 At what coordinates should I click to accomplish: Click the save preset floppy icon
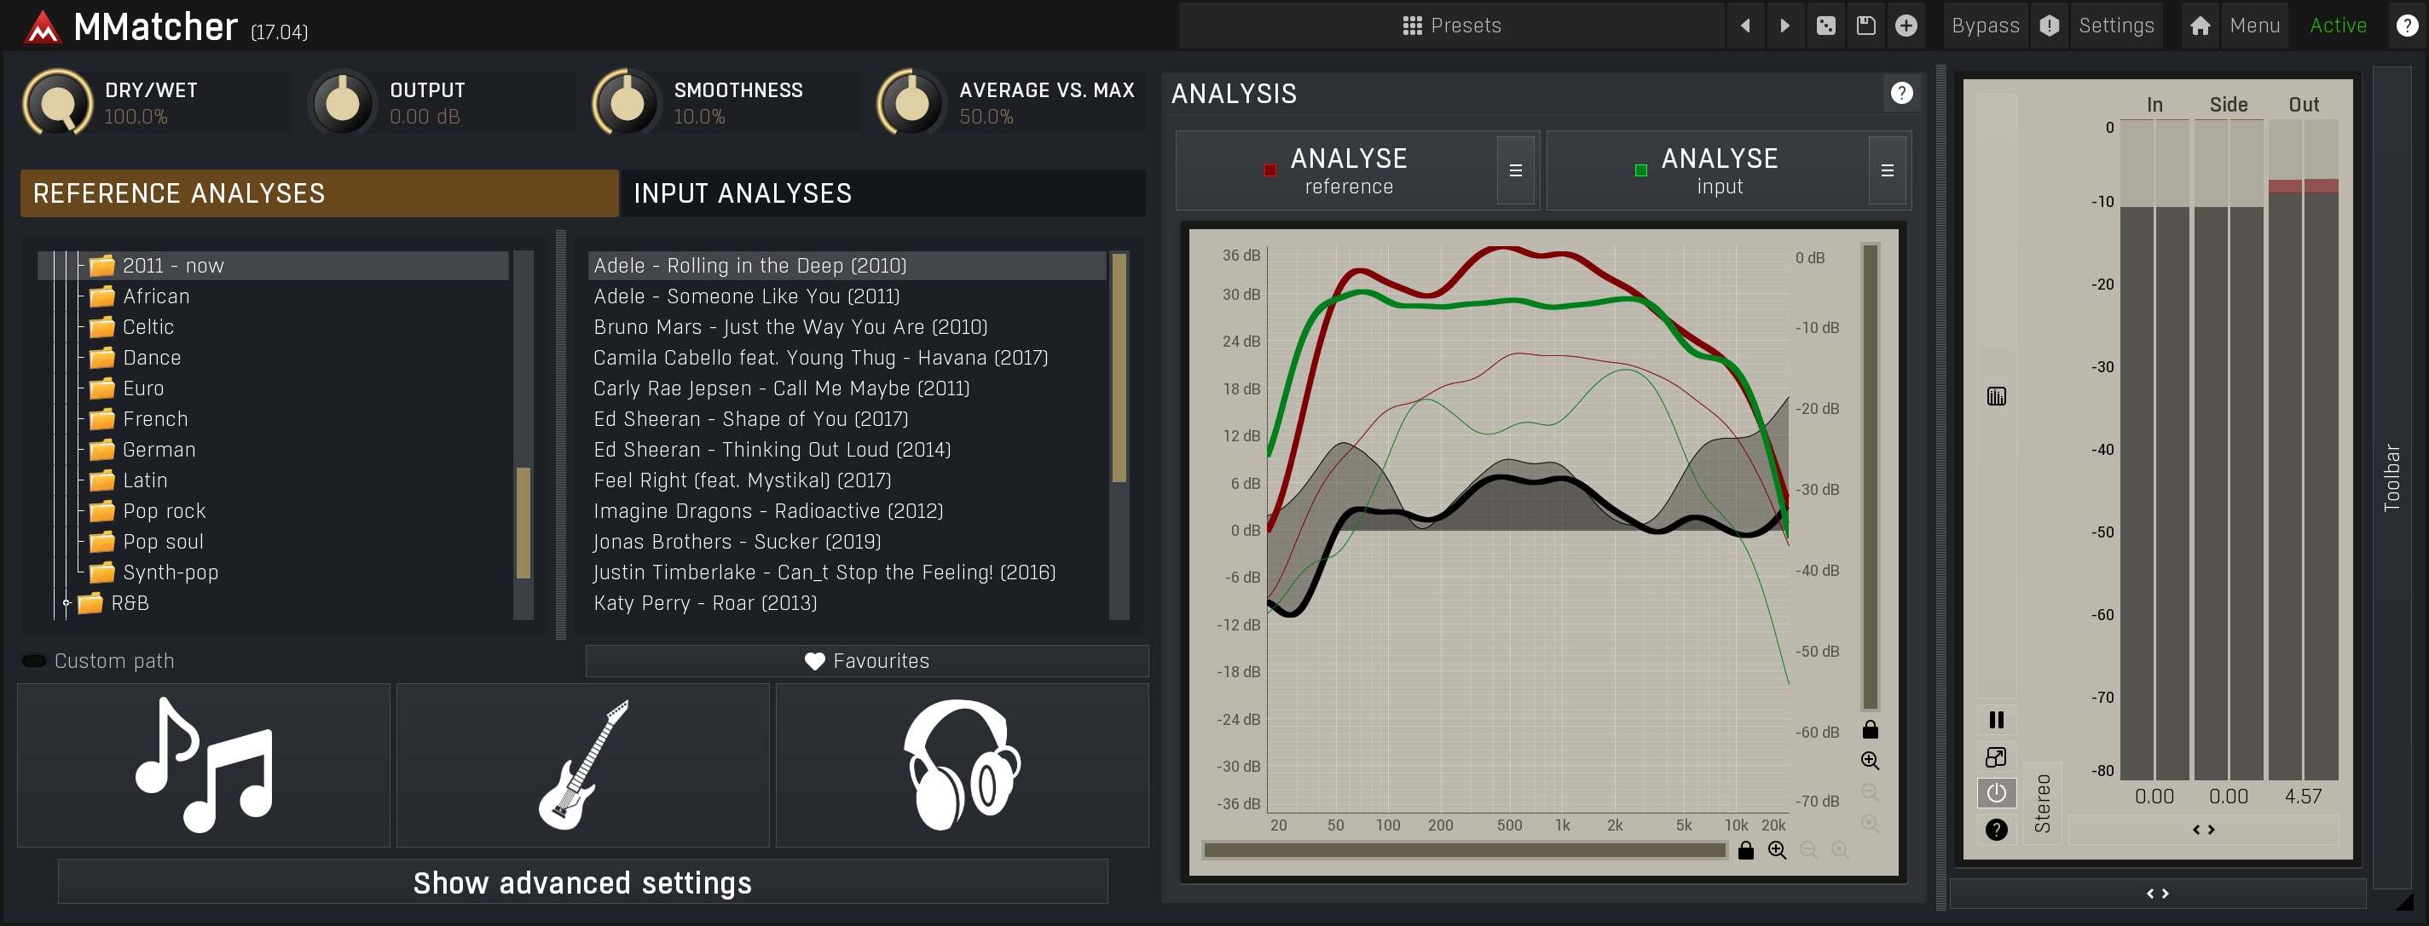pyautogui.click(x=1865, y=26)
